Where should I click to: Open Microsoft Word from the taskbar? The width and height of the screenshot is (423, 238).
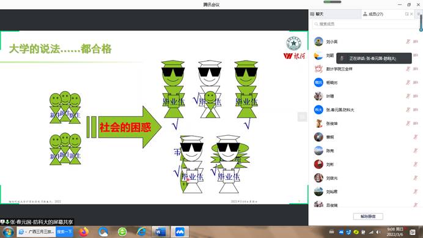160,232
